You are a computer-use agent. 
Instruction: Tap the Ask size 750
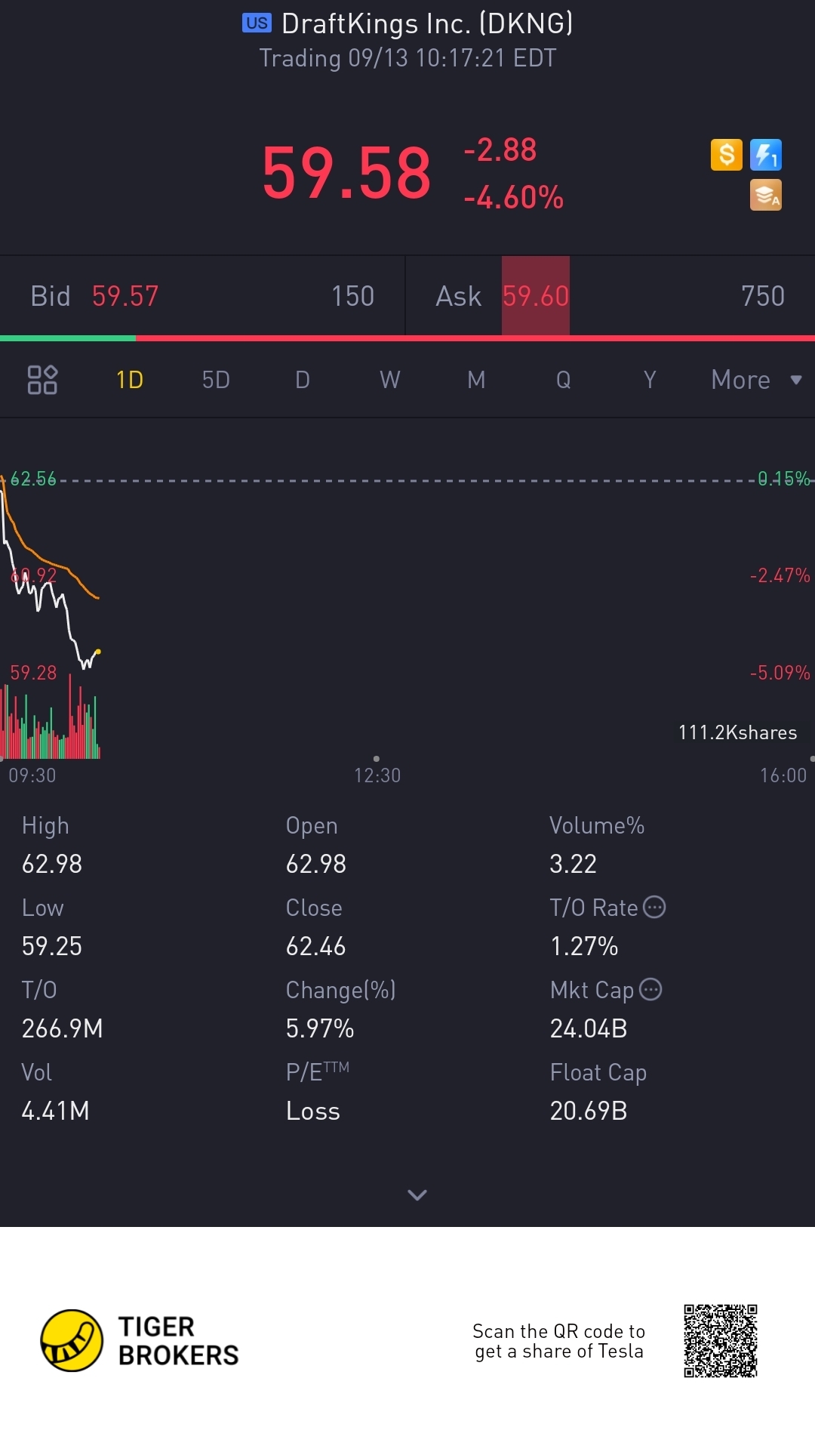[x=763, y=296]
